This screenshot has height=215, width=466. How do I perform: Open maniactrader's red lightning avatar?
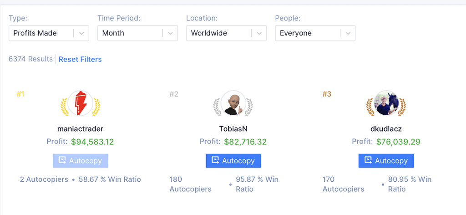pos(80,103)
